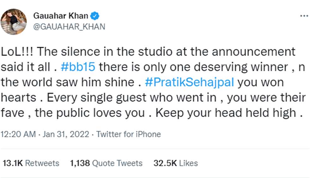Click the 13.1K retweet count
316x178 pixels.
(12, 163)
